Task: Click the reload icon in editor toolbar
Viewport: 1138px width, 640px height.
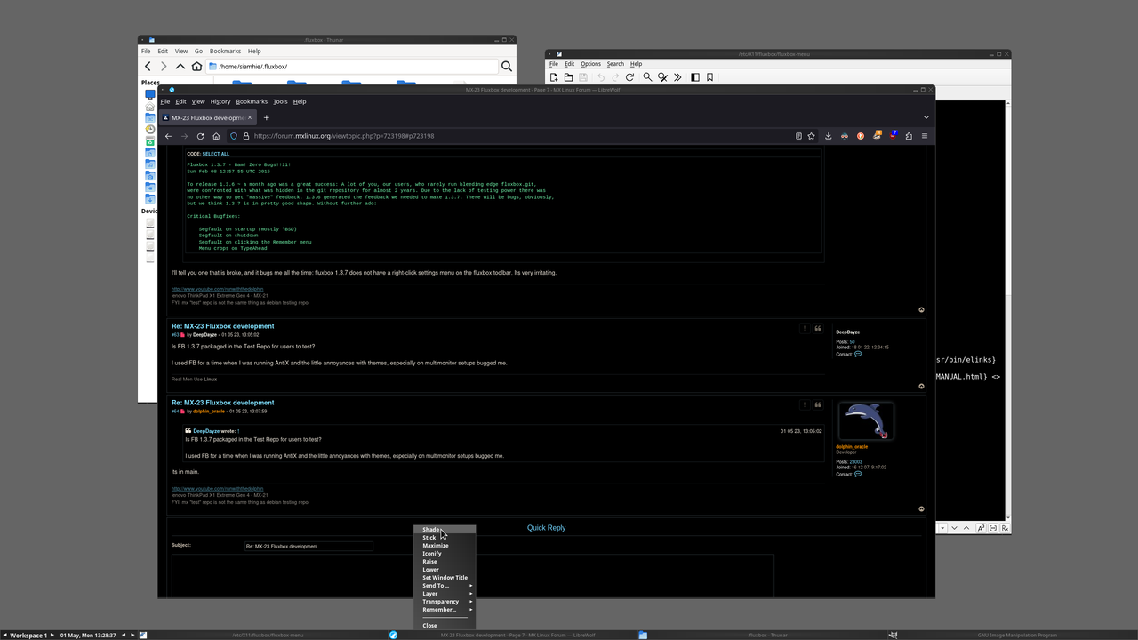Action: click(x=629, y=77)
